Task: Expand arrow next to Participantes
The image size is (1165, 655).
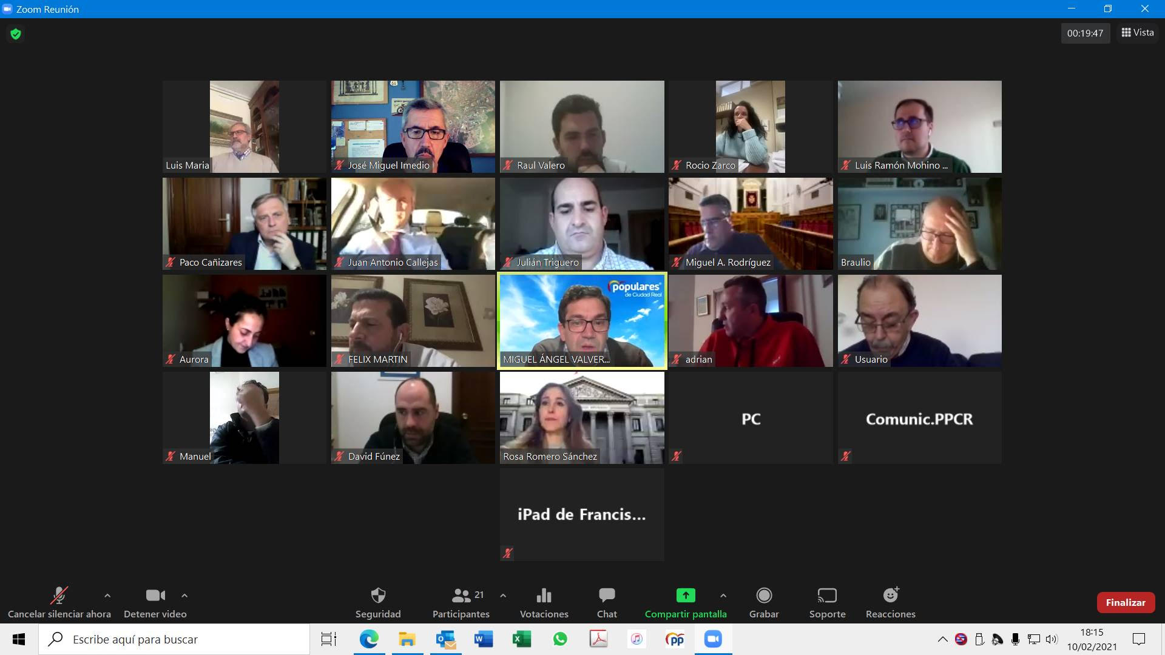Action: [503, 596]
